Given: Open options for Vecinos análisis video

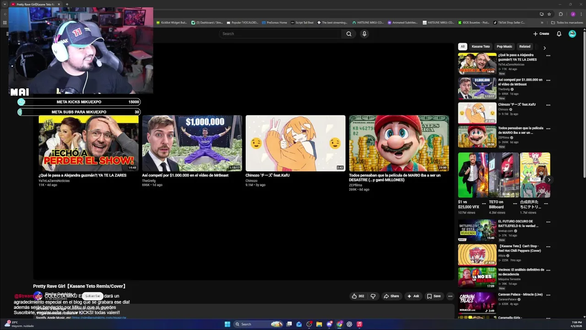Looking at the screenshot, I should 548,270.
